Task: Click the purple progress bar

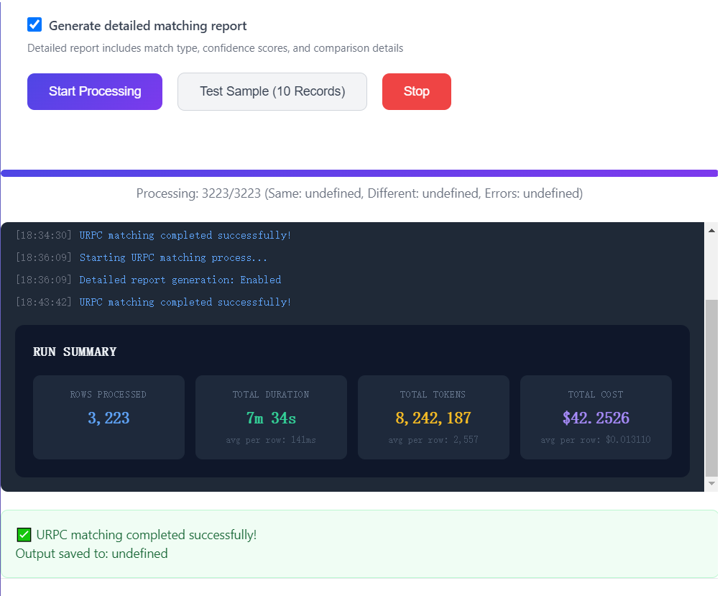Action: click(359, 173)
